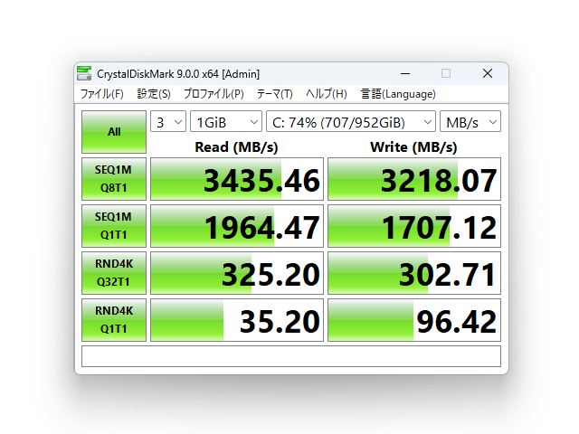This screenshot has height=434, width=579.
Task: Open the 言語(Language) menu
Action: click(x=398, y=94)
